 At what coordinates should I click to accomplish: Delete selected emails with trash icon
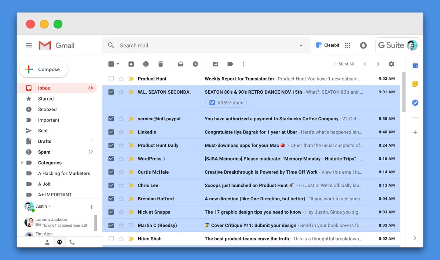point(160,64)
